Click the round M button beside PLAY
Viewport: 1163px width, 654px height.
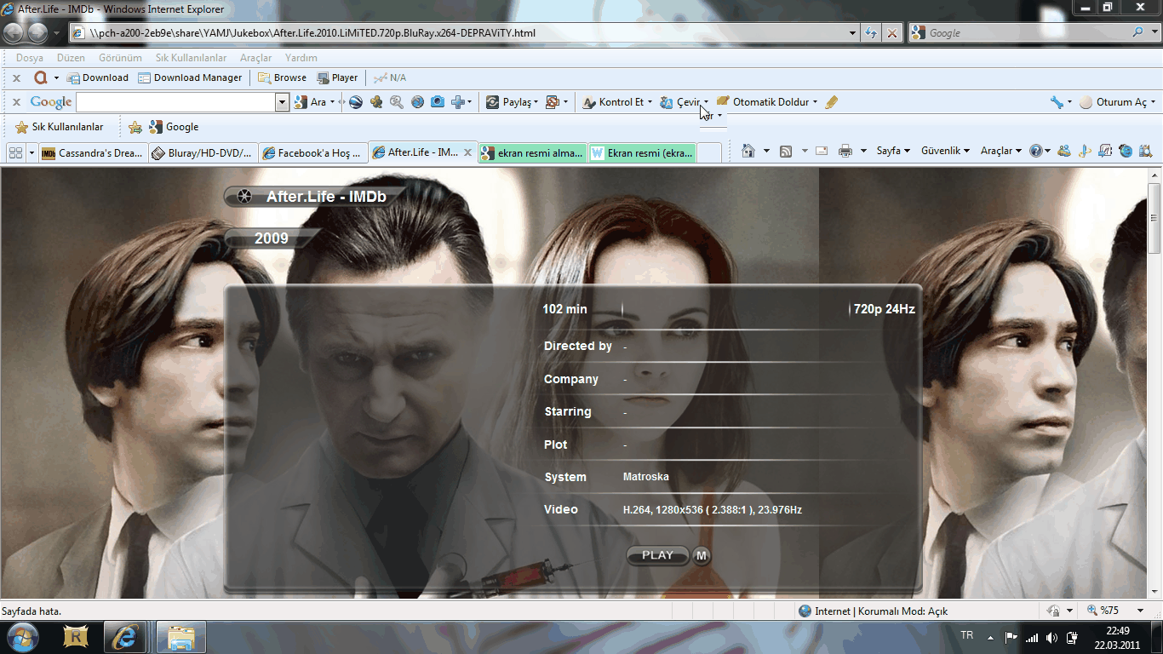tap(701, 556)
